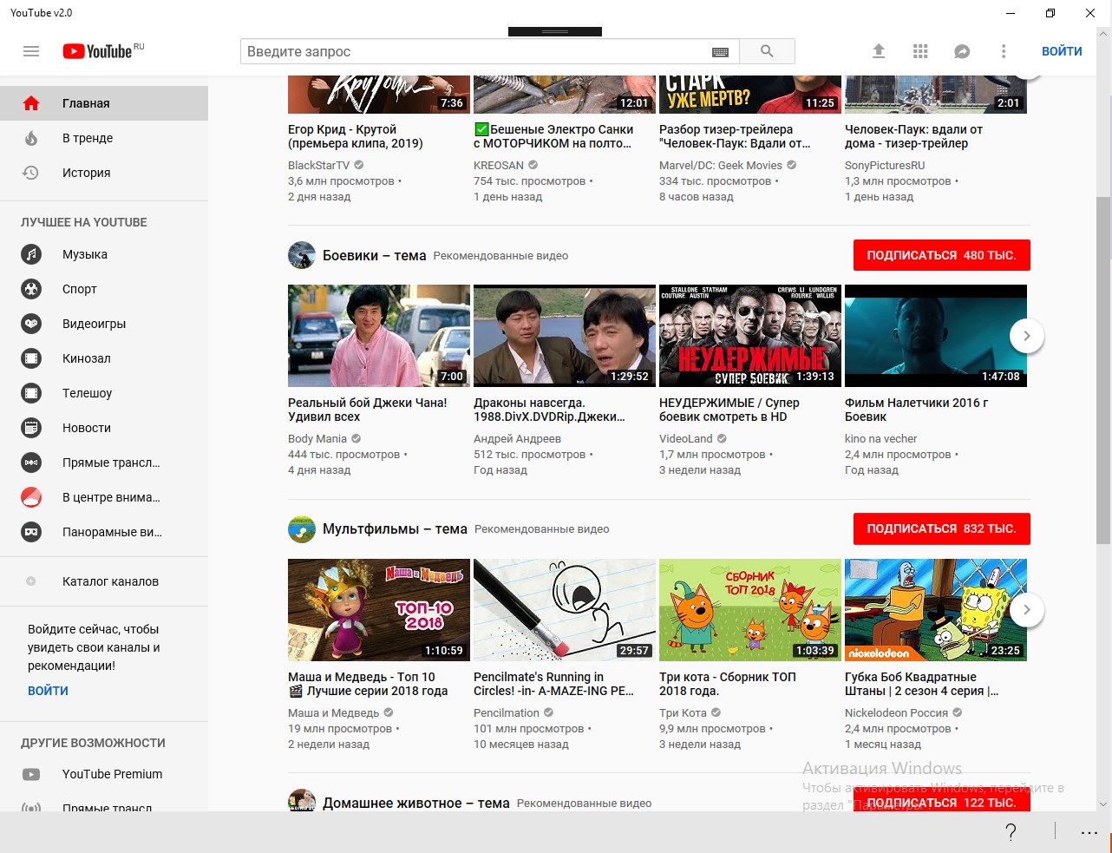Open YouTube Premium in the sidebar
The width and height of the screenshot is (1112, 853).
pos(104,774)
